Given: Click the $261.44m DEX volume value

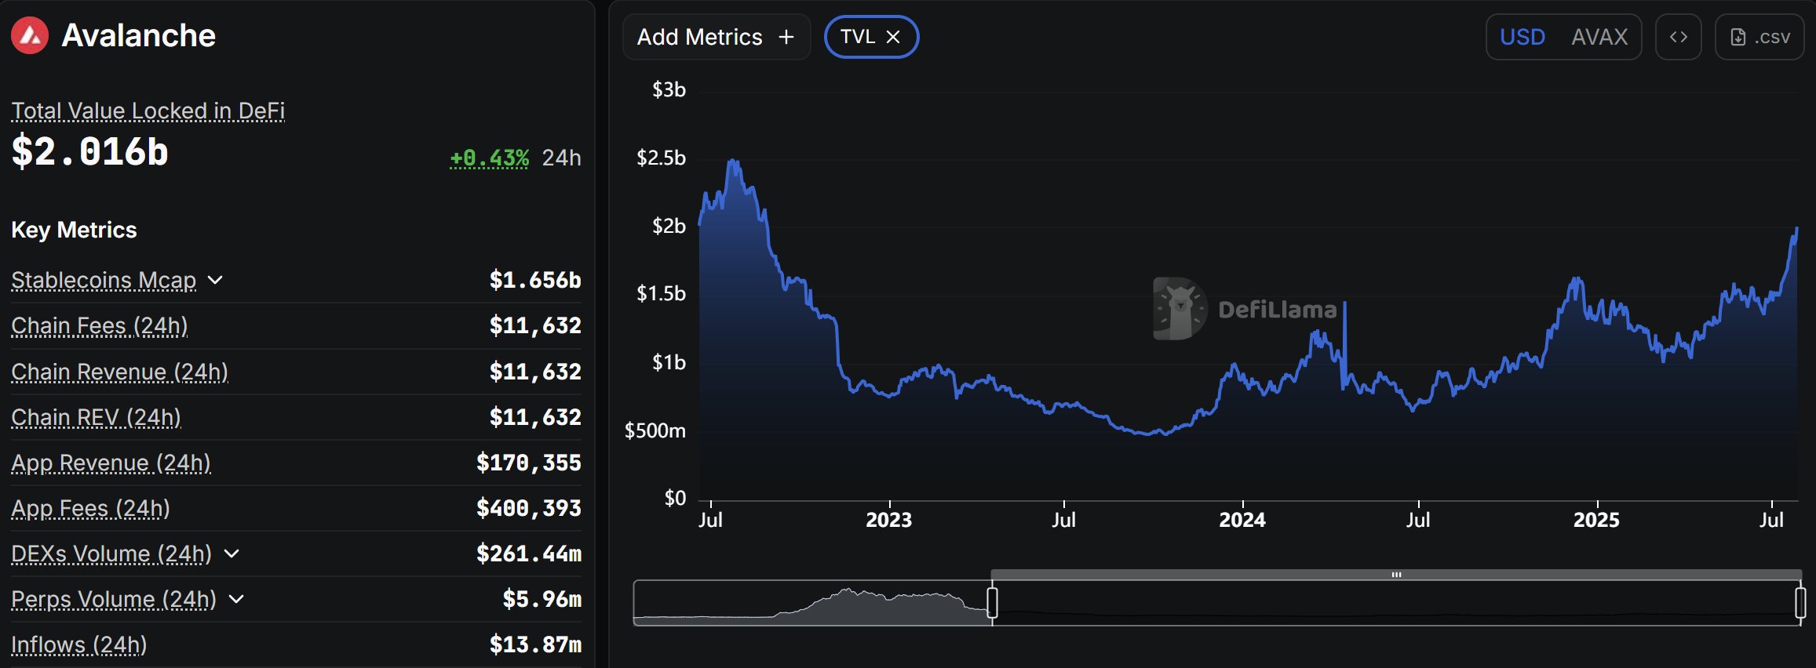Looking at the screenshot, I should 529,554.
